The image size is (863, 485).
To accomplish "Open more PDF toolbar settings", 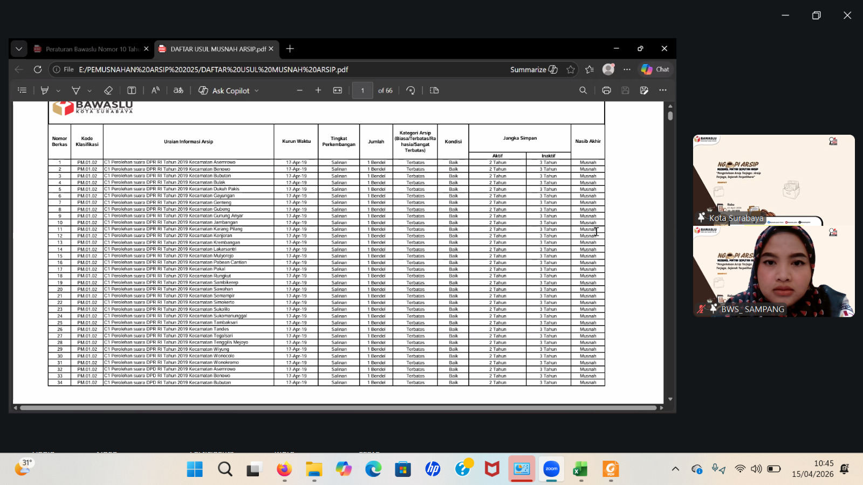I will pyautogui.click(x=663, y=91).
